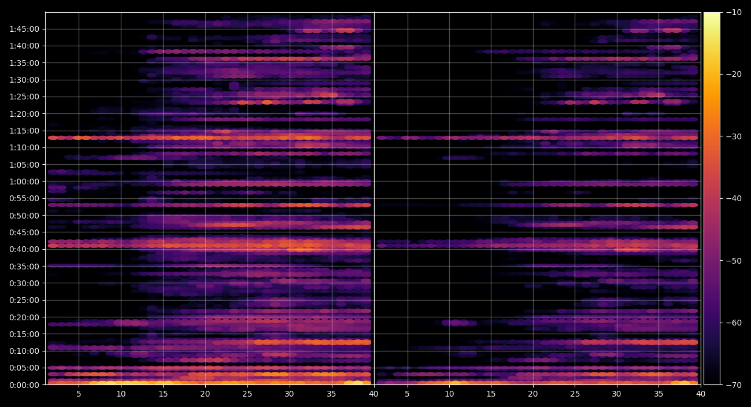Screen dimensions: 751x407
Task: Click the −10 colorbar tick label
Action: coord(734,12)
